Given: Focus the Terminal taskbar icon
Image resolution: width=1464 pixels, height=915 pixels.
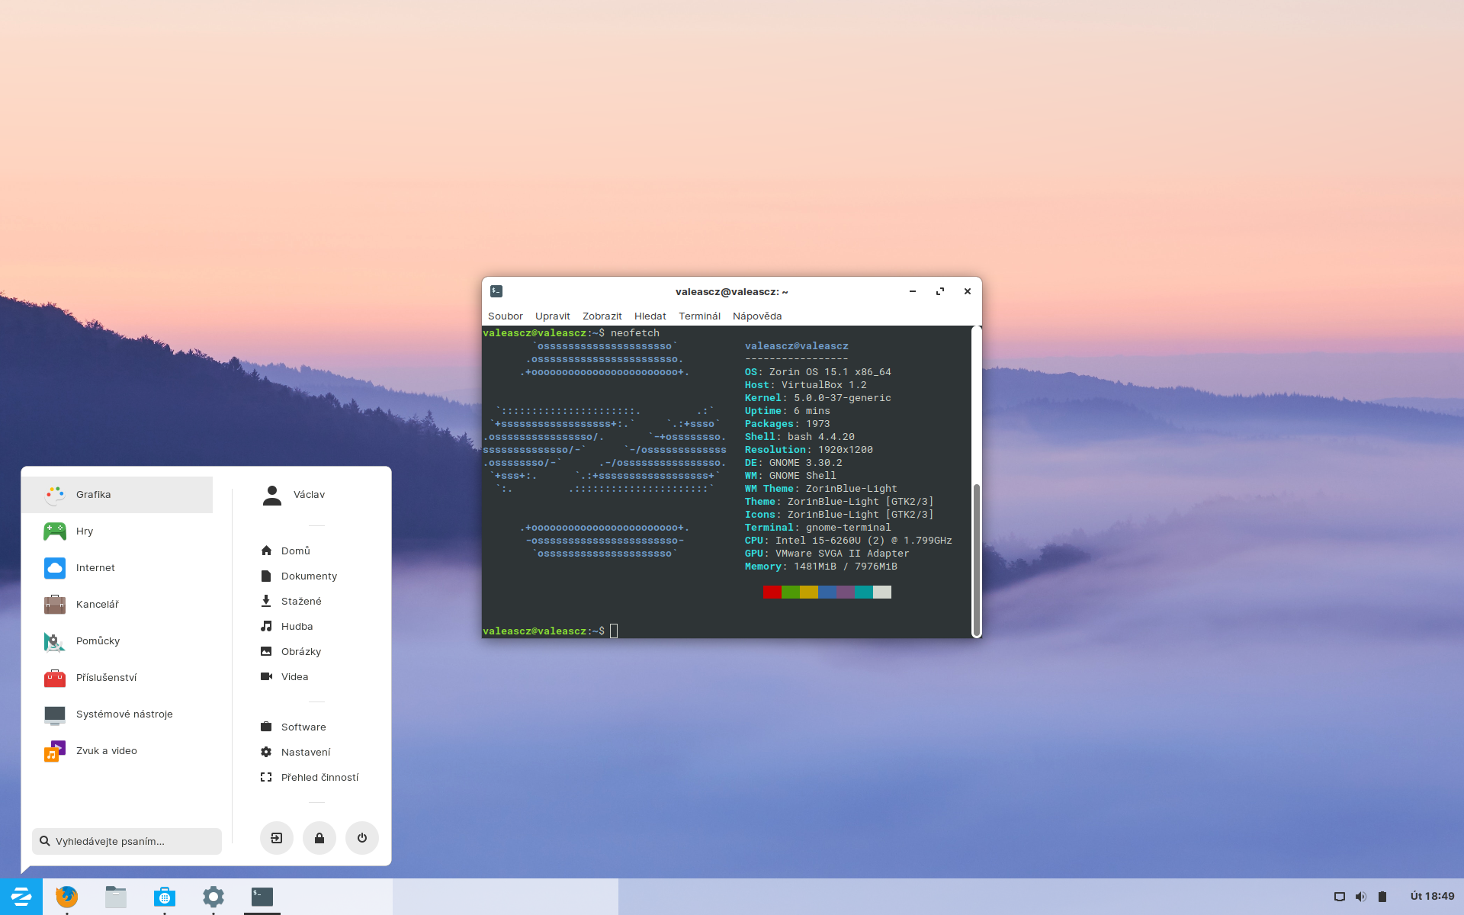Looking at the screenshot, I should tap(262, 897).
